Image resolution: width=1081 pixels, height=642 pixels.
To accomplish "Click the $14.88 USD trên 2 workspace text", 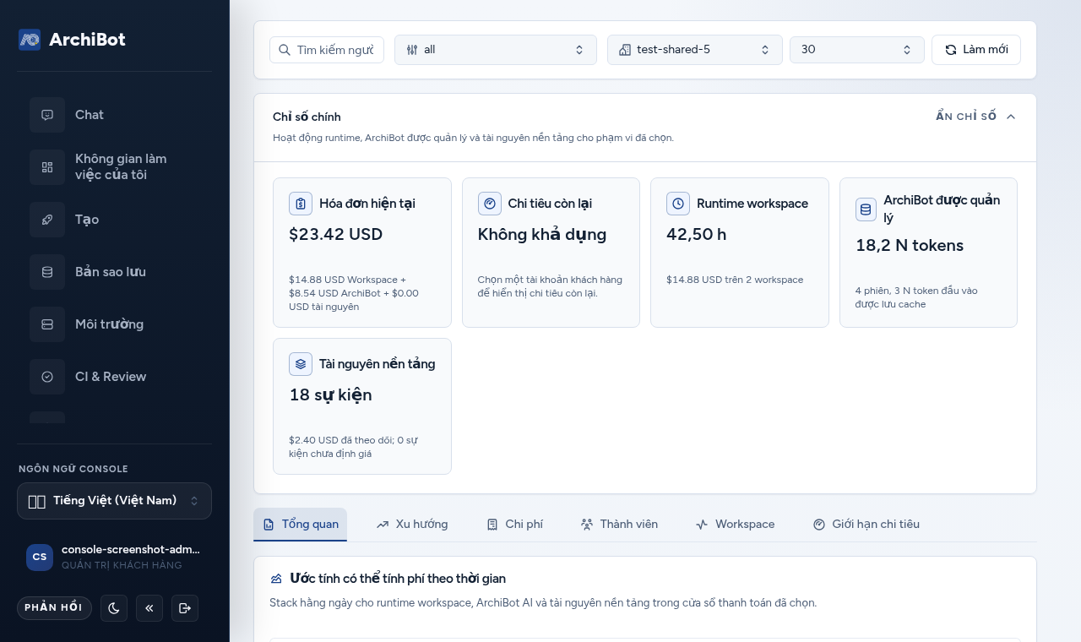I will click(x=735, y=280).
